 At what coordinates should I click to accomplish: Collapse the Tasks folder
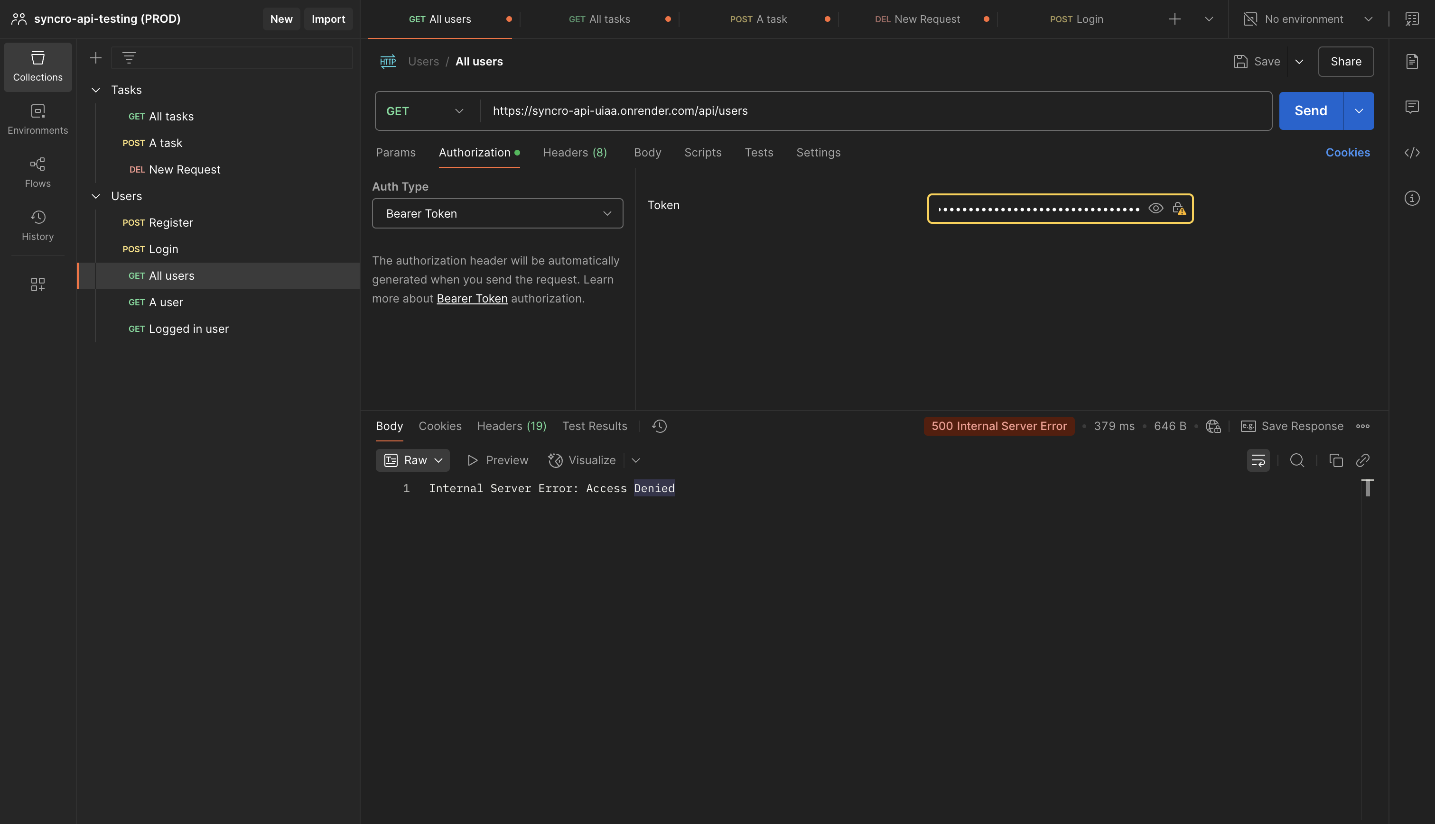click(x=96, y=90)
